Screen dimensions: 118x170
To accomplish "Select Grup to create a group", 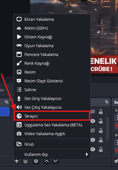I will coord(52,144).
